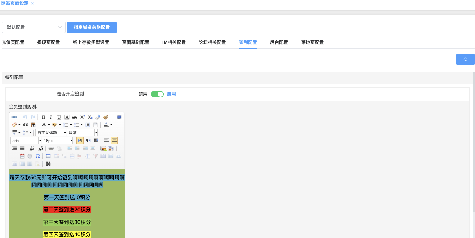Apply italic formatting in editor toolbar
The image size is (475, 238).
pos(51,117)
